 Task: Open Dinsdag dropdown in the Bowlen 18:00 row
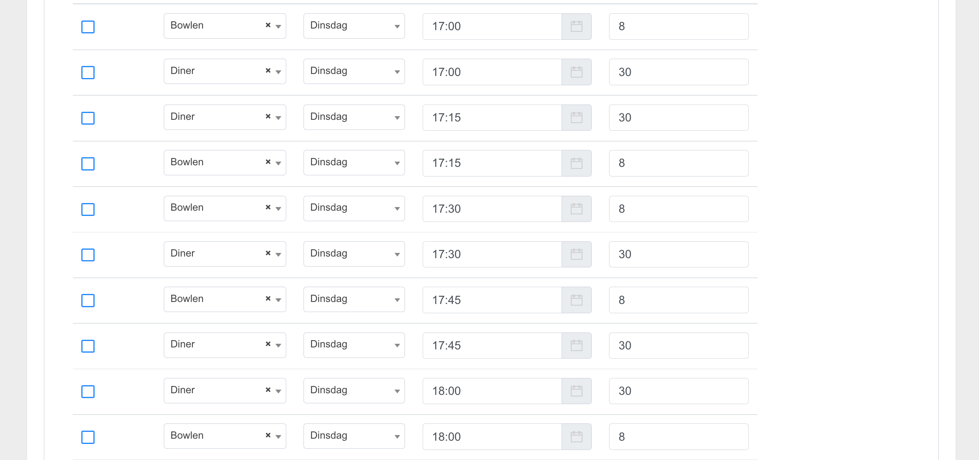354,436
